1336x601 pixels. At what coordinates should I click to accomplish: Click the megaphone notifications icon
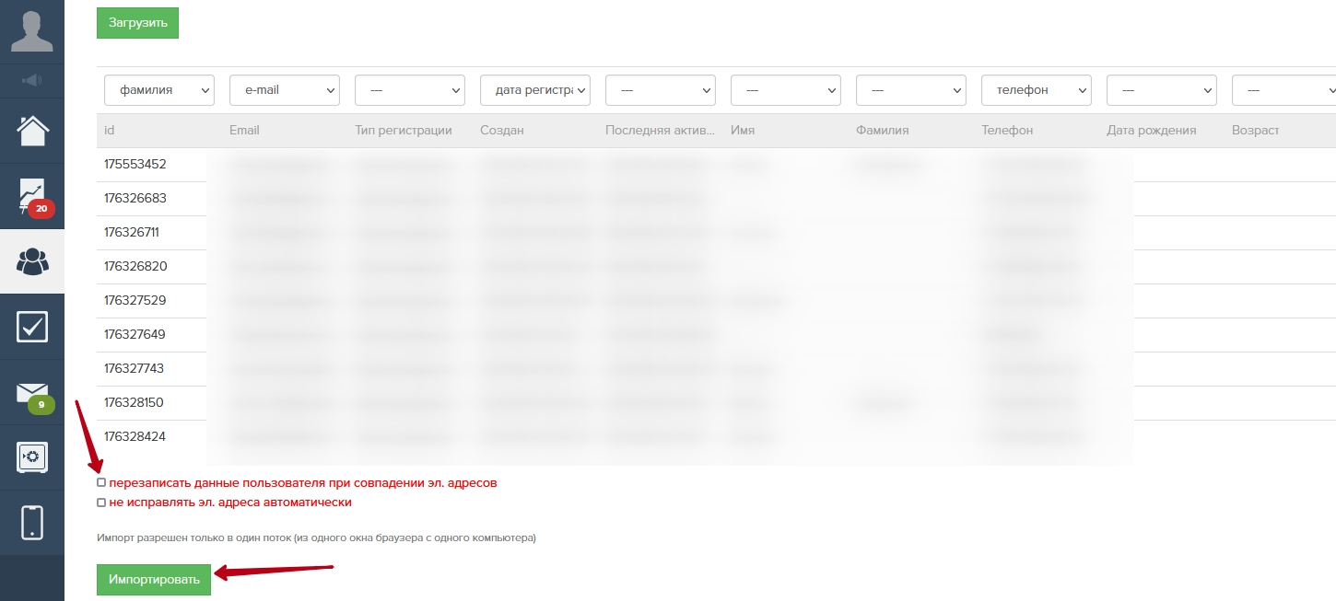click(32, 81)
